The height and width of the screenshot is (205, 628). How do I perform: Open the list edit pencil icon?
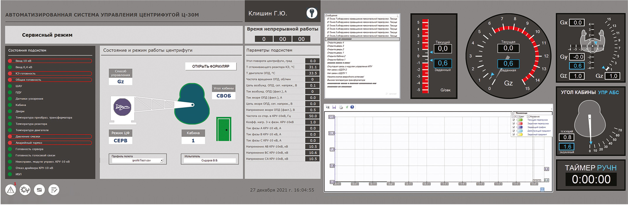point(54,190)
